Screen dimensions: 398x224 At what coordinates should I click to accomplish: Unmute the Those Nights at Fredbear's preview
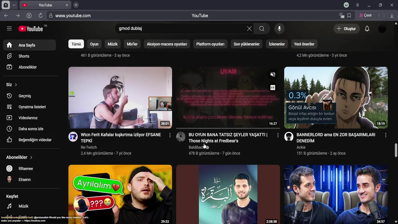[273, 74]
